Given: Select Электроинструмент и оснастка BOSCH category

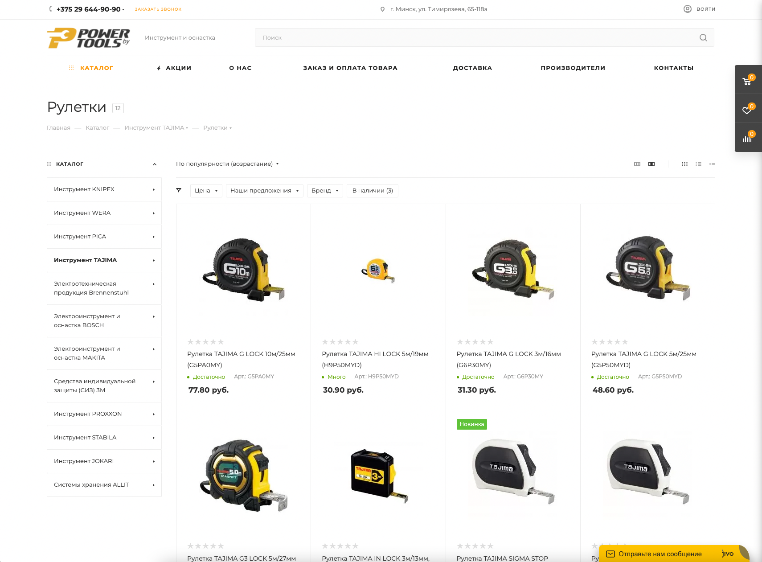Looking at the screenshot, I should (104, 321).
